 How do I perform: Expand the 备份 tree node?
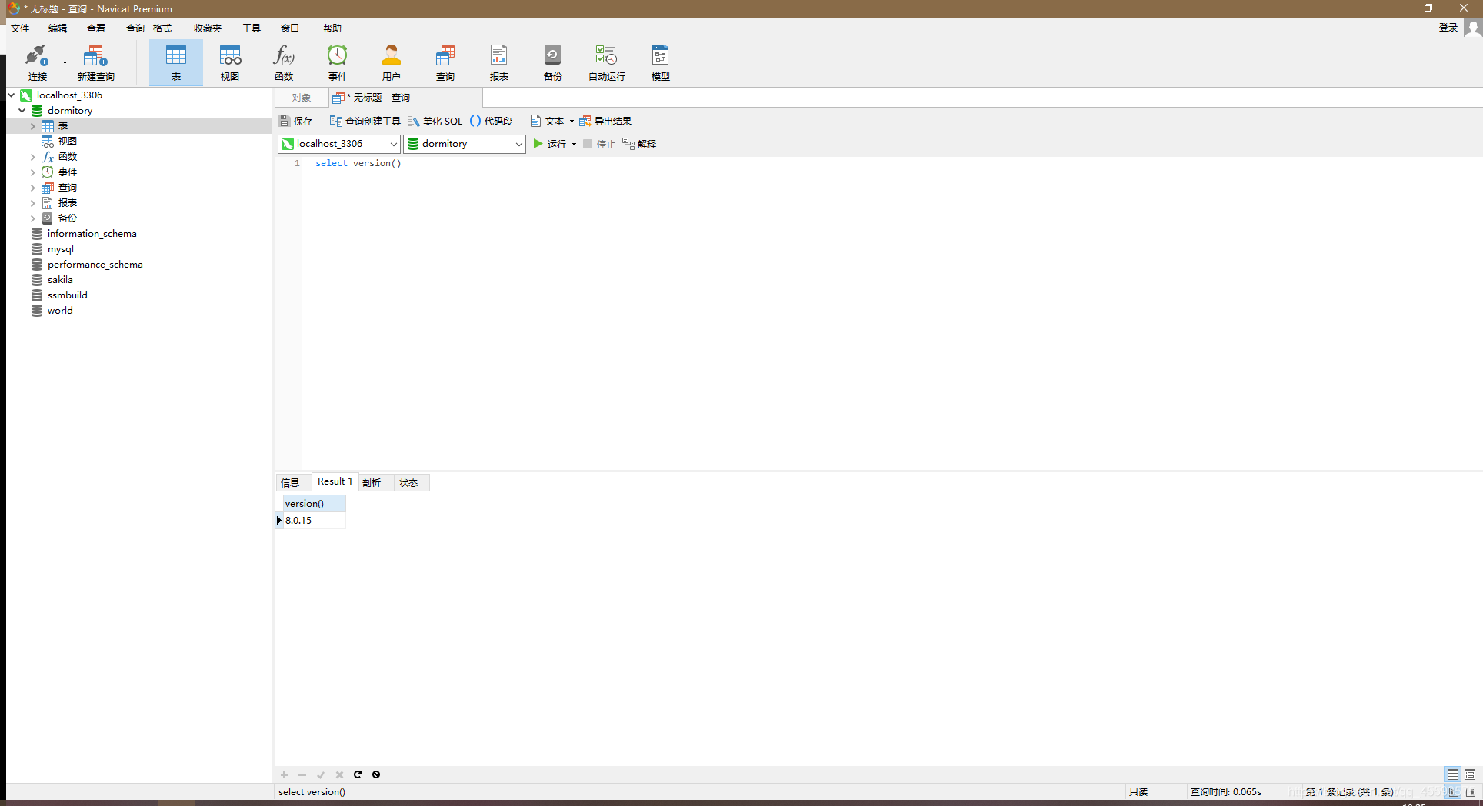(x=33, y=218)
